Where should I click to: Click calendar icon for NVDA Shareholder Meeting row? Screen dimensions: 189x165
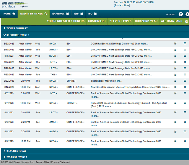[x=175, y=81]
